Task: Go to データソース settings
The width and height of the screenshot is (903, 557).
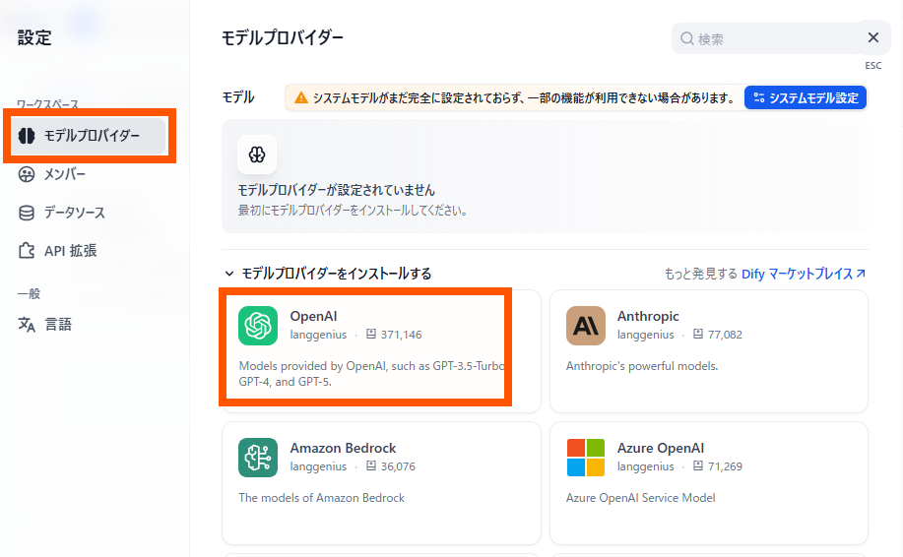Action: [x=74, y=213]
